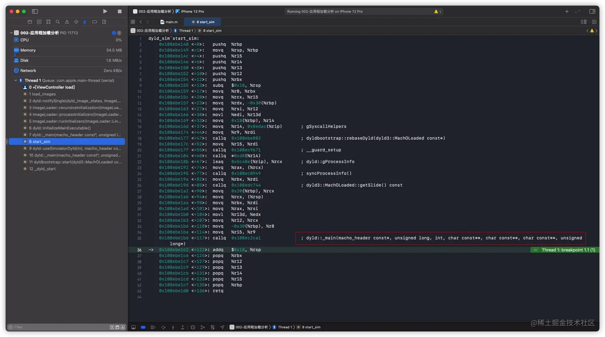Open the Find navigator magnifier icon

coord(58,22)
